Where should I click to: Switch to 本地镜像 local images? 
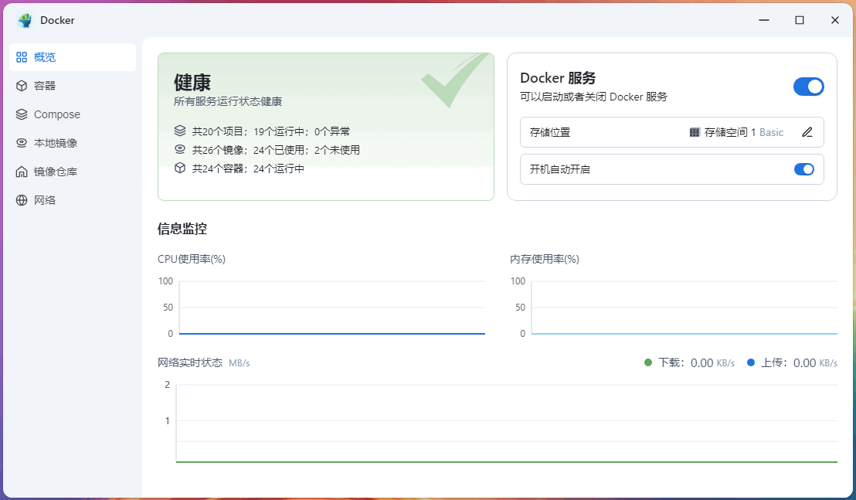coord(73,143)
